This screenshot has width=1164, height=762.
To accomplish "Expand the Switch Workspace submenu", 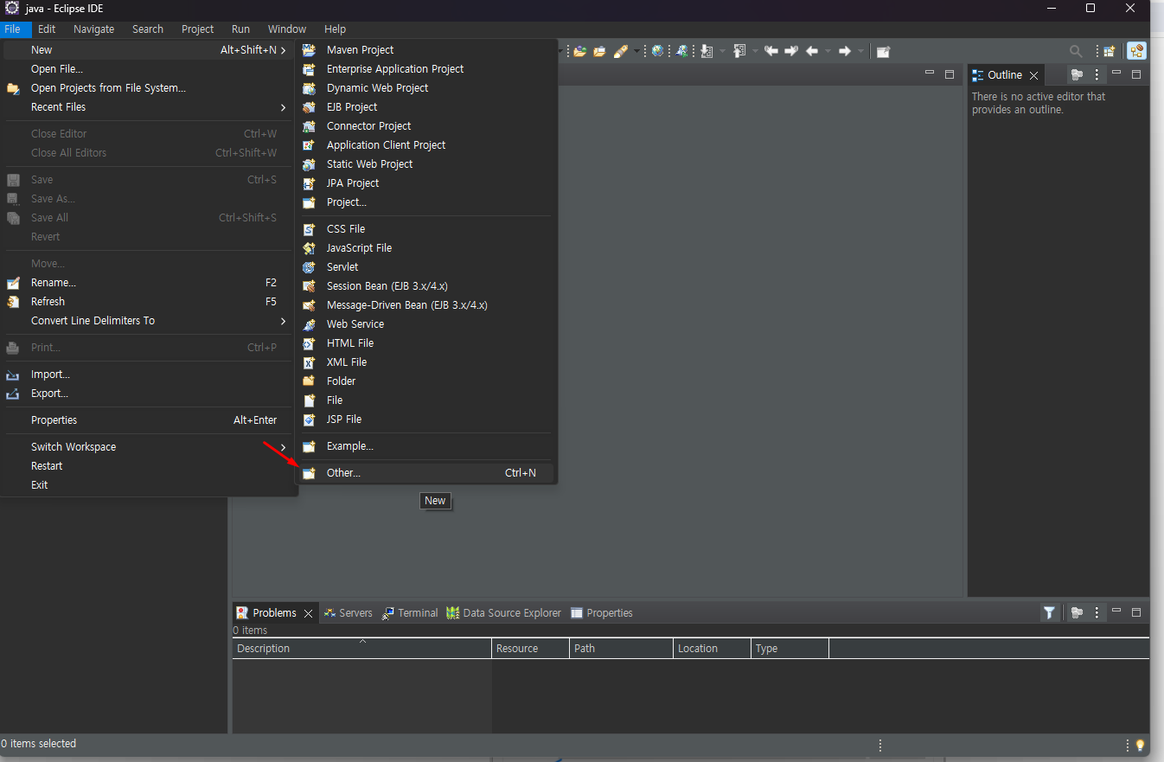I will [x=149, y=447].
